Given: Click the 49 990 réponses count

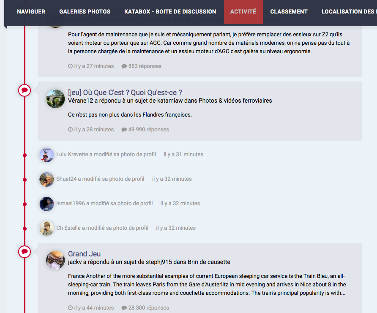Looking at the screenshot, I should [145, 130].
